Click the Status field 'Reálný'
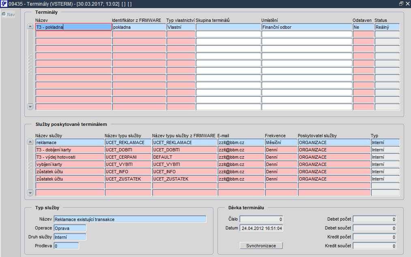The height and width of the screenshot is (257, 411). point(387,27)
